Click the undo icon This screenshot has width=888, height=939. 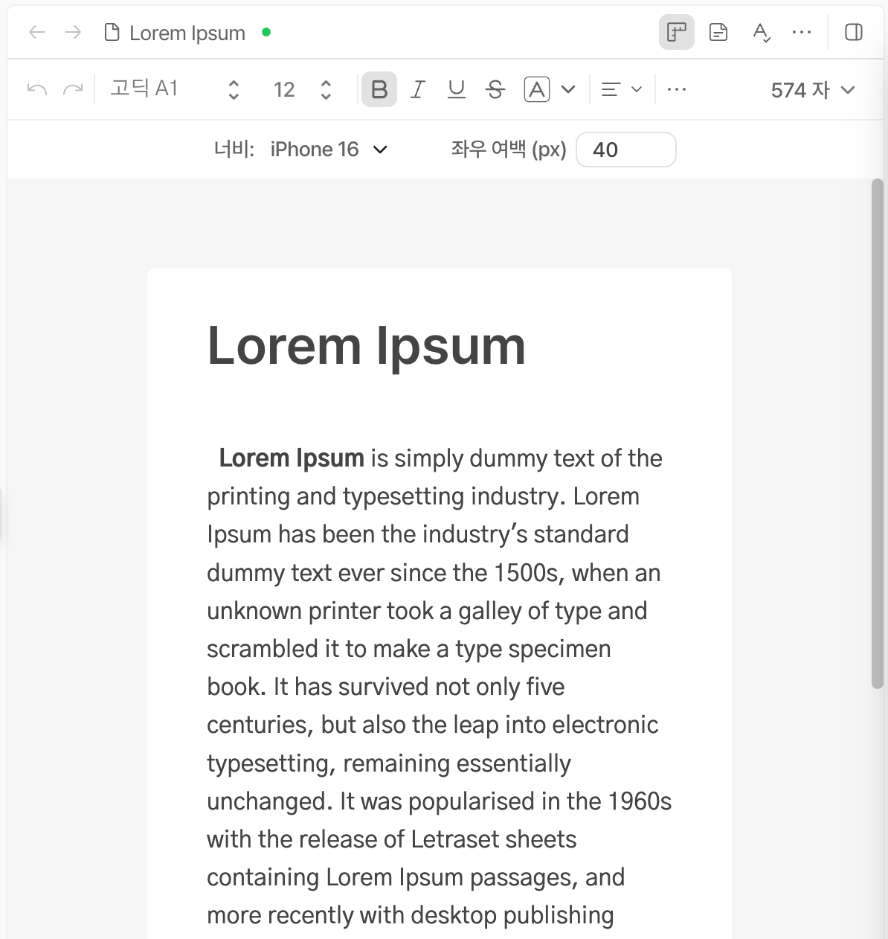(37, 89)
